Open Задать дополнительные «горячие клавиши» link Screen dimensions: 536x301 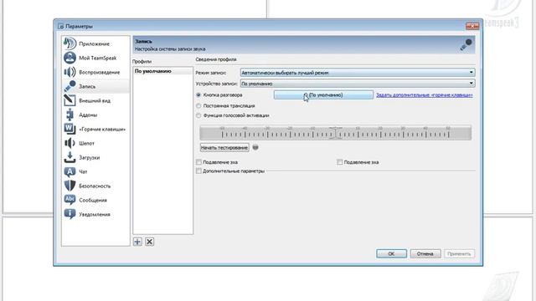(x=425, y=94)
